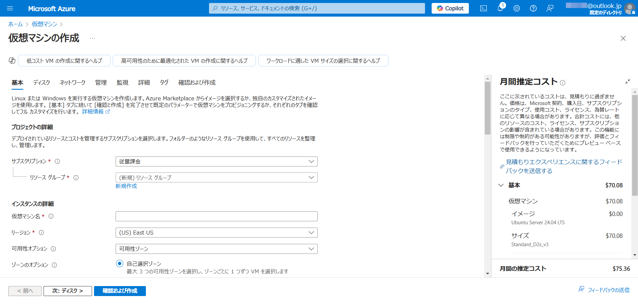This screenshot has height=306, width=638.
Task: Expand the リージョン dropdown showing East US
Action: click(x=216, y=233)
